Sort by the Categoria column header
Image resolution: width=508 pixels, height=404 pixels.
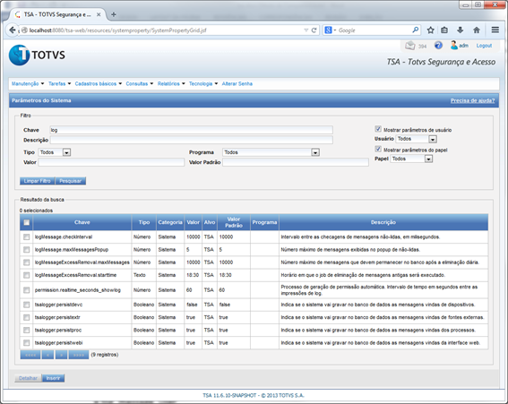pyautogui.click(x=170, y=222)
